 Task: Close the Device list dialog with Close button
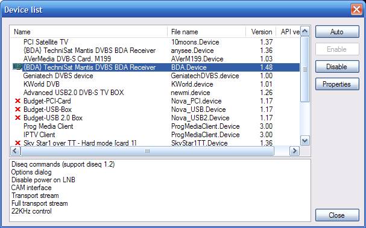(x=337, y=215)
